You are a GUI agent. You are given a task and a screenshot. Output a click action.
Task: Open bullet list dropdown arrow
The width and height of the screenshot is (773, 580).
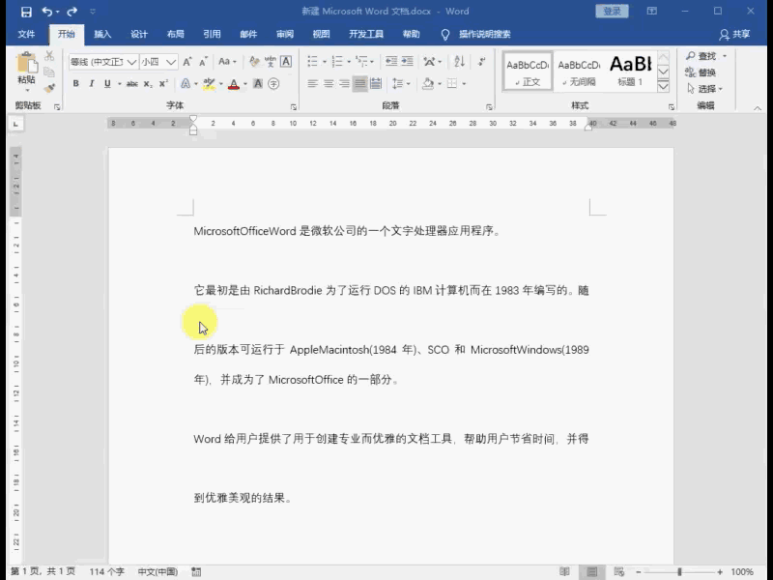click(325, 62)
